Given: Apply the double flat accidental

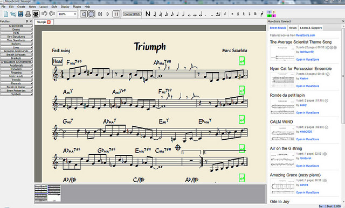Looking at the screenshot, I should coord(255,14).
